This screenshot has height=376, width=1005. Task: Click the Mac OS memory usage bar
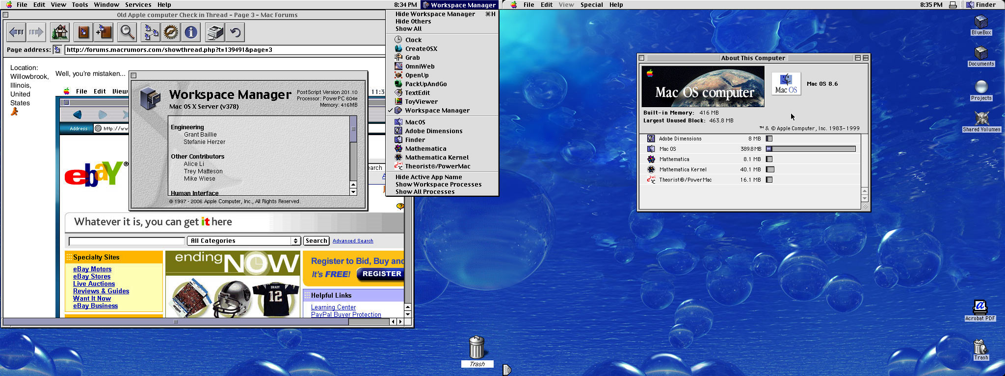tap(811, 149)
